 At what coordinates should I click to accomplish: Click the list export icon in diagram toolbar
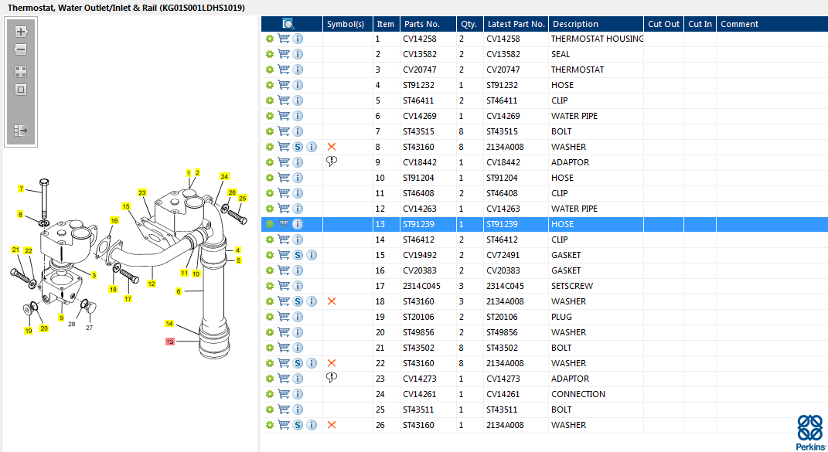pyautogui.click(x=21, y=131)
